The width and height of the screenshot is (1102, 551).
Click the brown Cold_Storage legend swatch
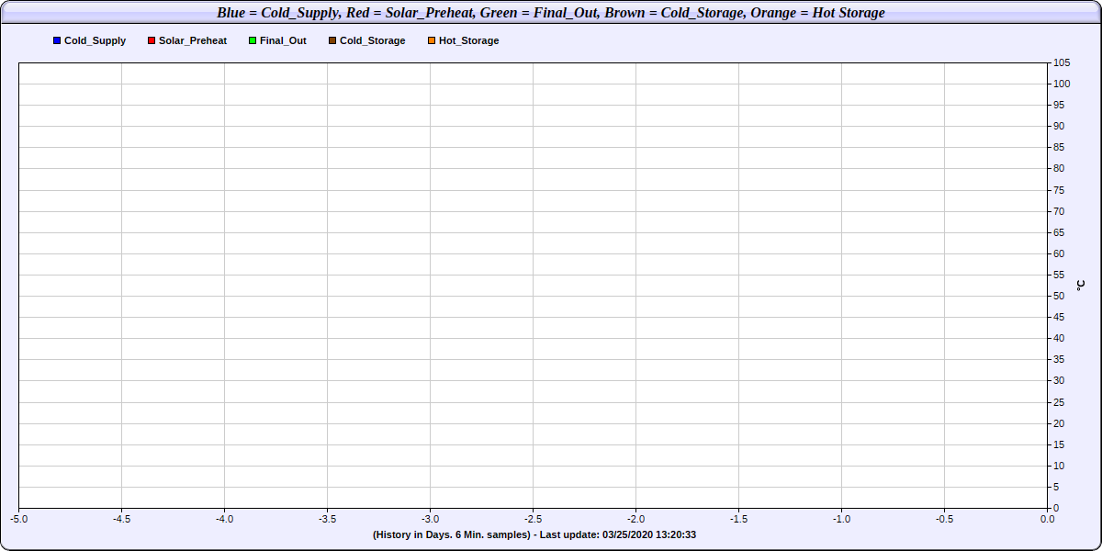(332, 41)
